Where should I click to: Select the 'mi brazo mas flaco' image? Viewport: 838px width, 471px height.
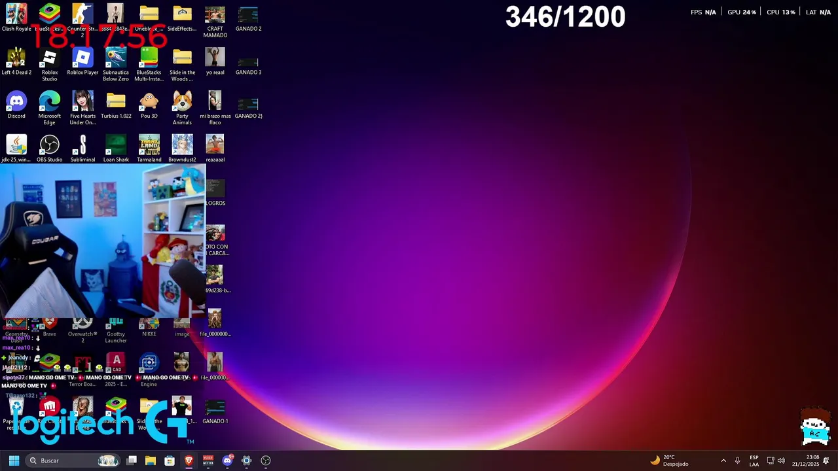[215, 108]
